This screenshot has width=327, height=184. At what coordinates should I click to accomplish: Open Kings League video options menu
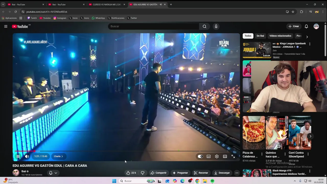[310, 44]
